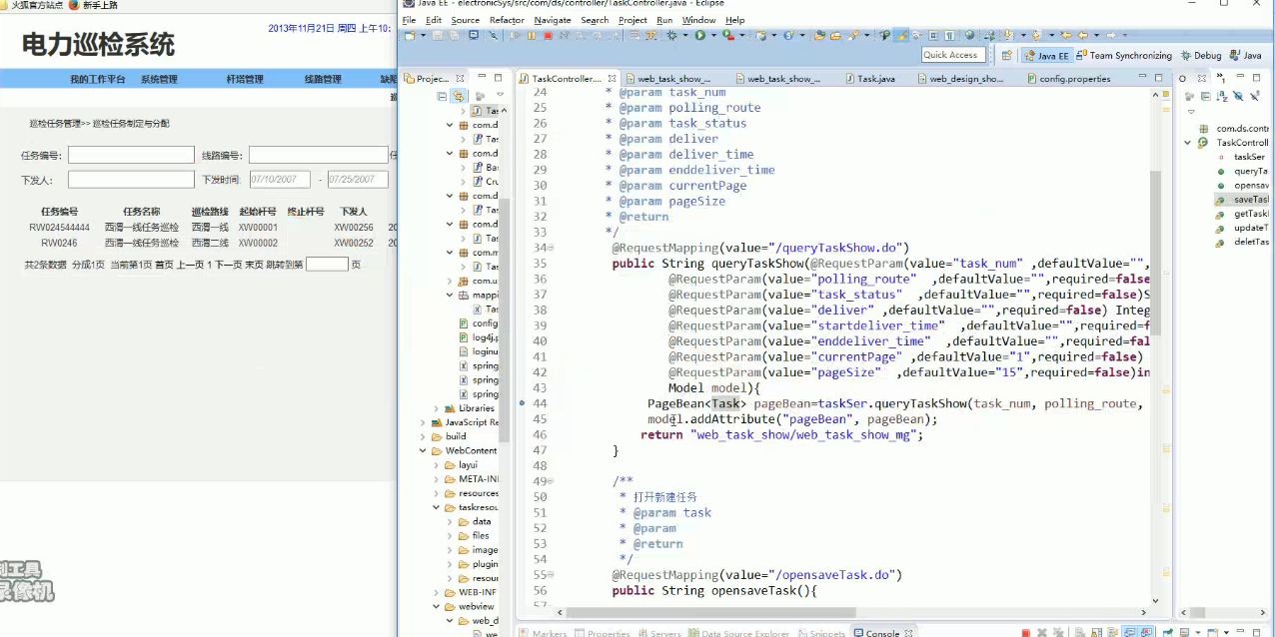Click the Debug bug icon in Eclipse toolbar
The height and width of the screenshot is (637, 1275).
pyautogui.click(x=671, y=36)
